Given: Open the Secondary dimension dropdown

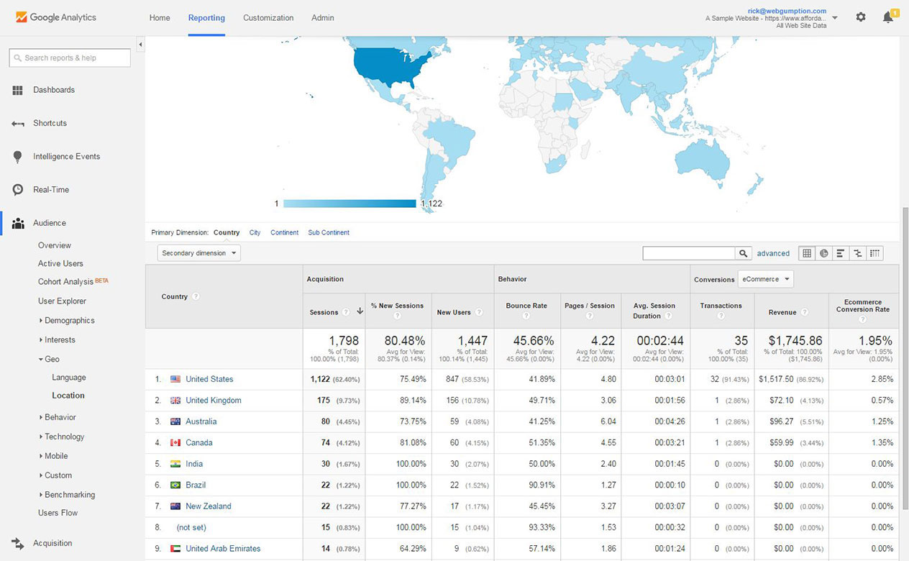Looking at the screenshot, I should click(x=198, y=252).
